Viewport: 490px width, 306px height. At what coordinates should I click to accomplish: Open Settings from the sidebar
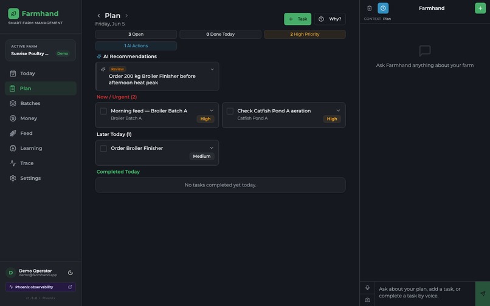coord(41,178)
